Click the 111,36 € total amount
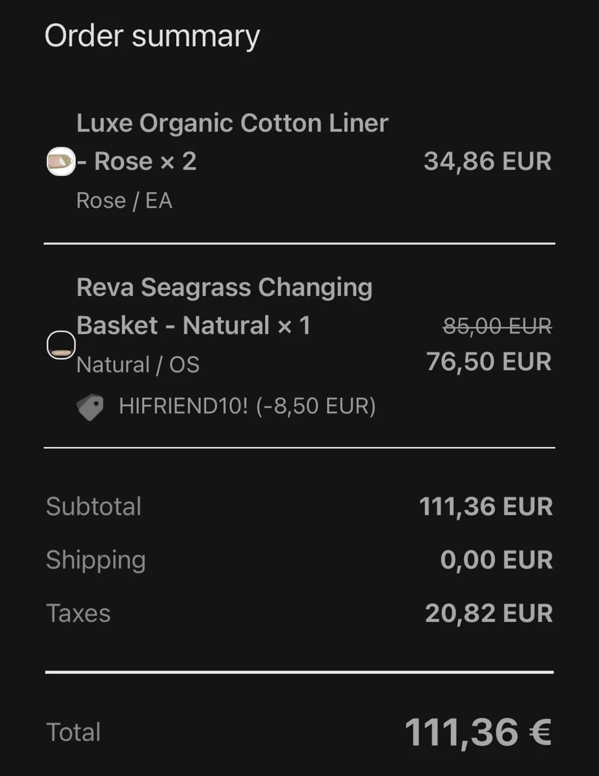The height and width of the screenshot is (776, 599). tap(478, 732)
